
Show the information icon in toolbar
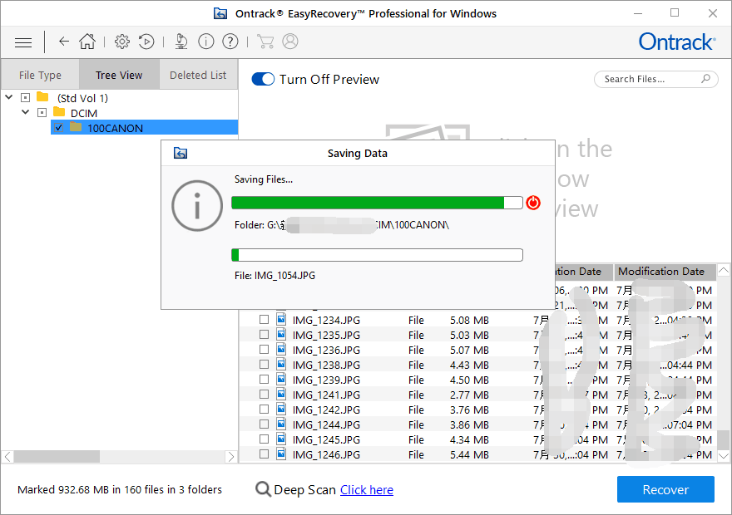click(206, 42)
